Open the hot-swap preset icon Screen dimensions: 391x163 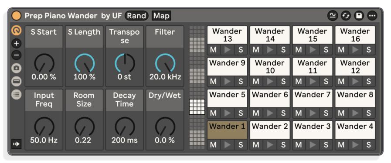click(346, 16)
